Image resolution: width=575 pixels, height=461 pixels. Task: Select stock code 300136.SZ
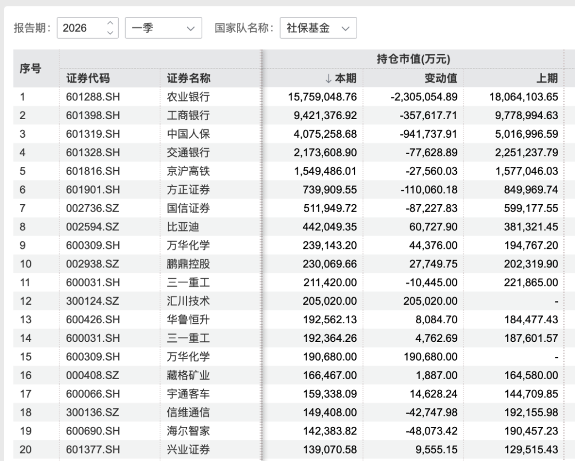pos(93,412)
